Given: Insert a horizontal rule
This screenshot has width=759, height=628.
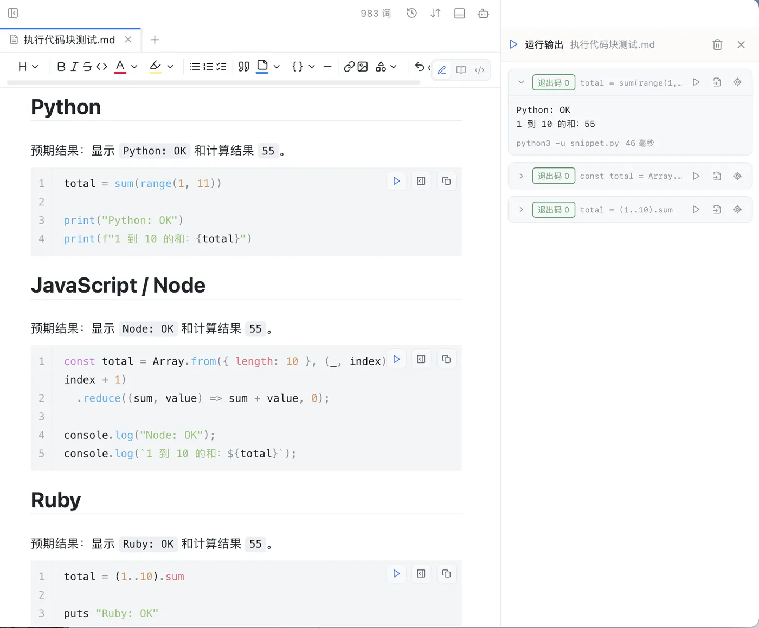Looking at the screenshot, I should click(327, 67).
